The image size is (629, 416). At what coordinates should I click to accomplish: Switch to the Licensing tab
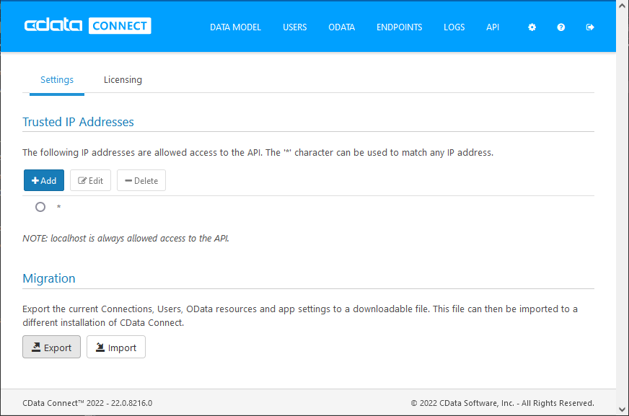click(x=123, y=80)
